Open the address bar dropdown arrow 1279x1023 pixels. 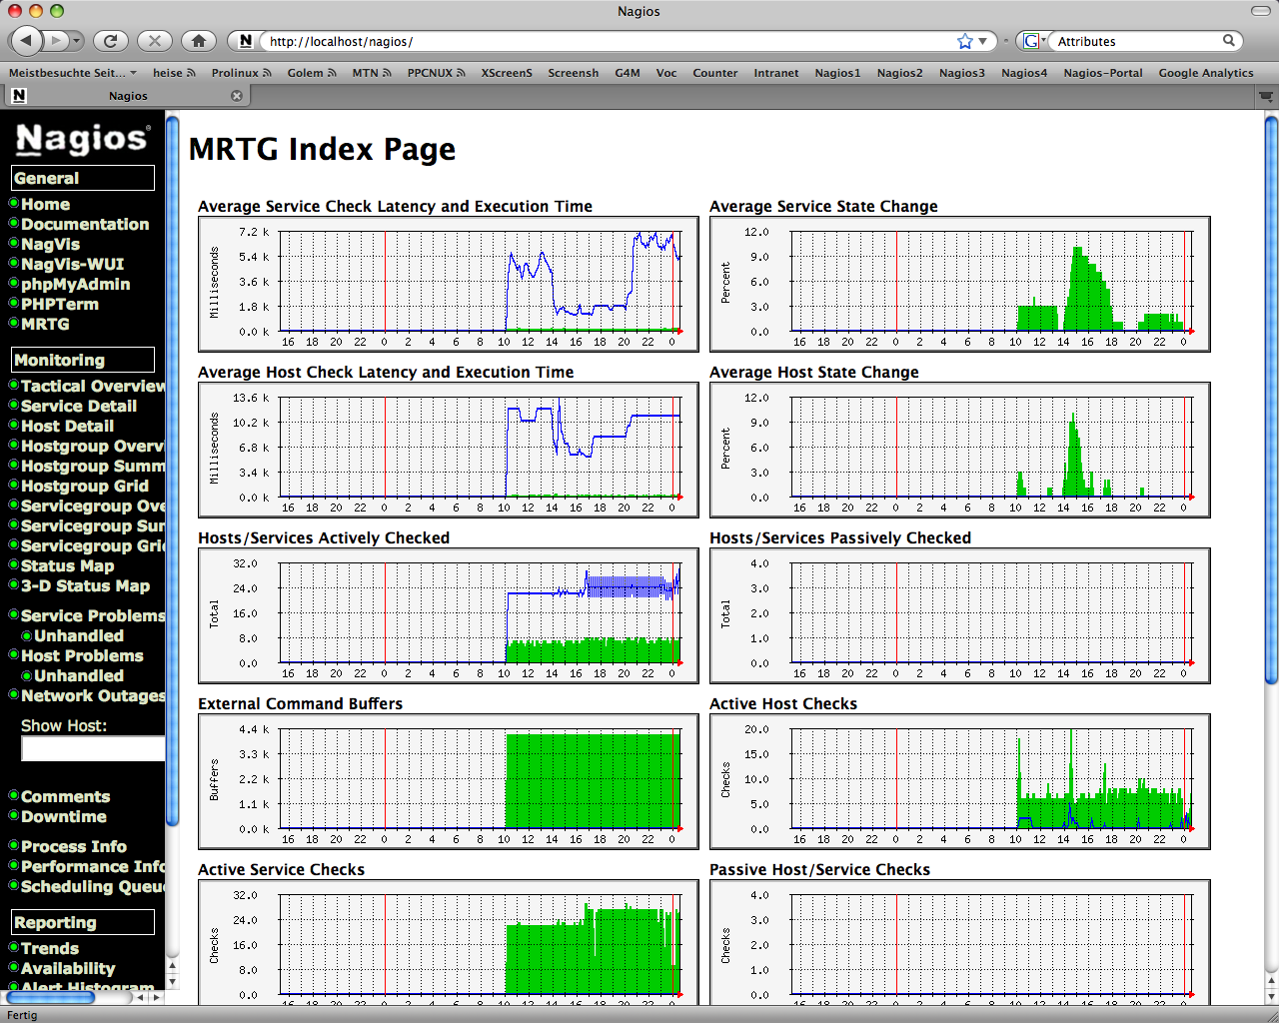tap(983, 41)
